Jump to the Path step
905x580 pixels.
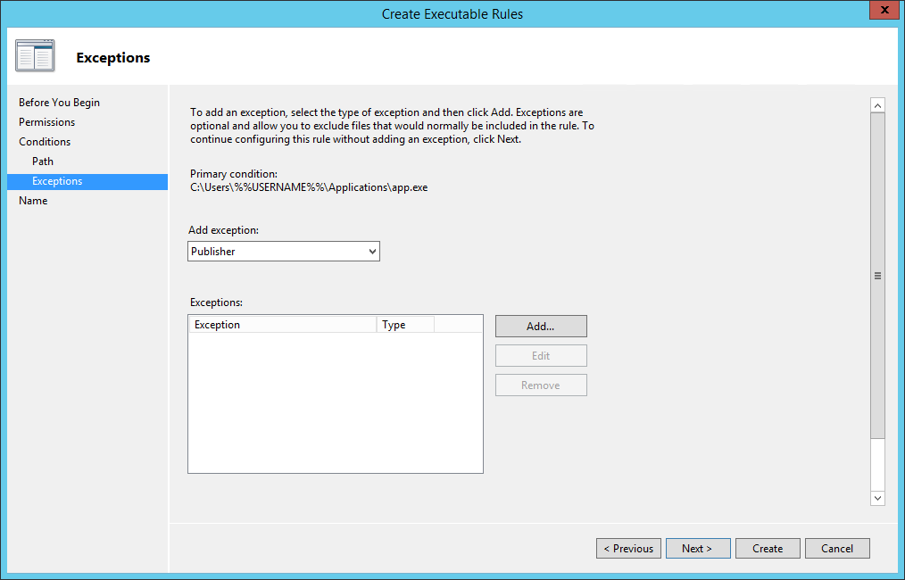click(x=43, y=161)
